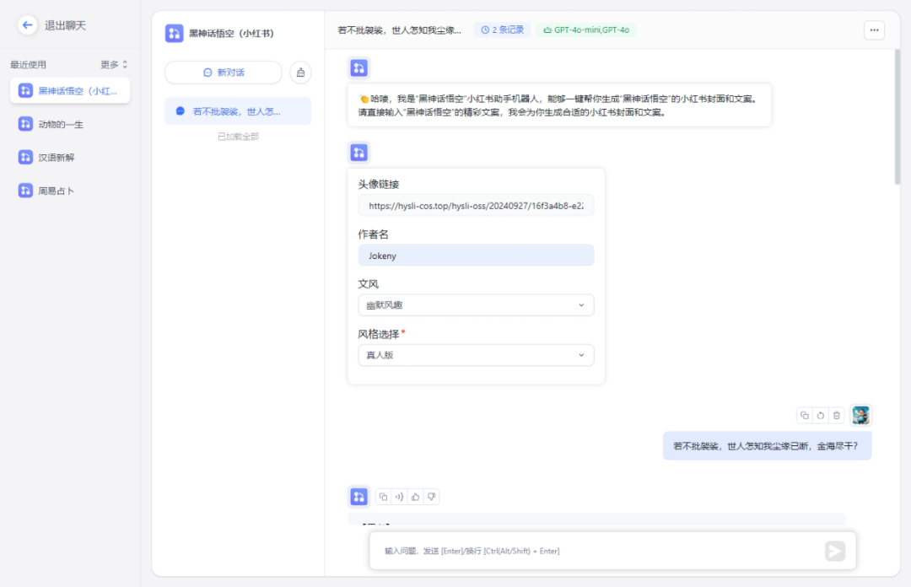Switch to the 汉语新解 app
Viewport: 911px width, 587px height.
point(57,158)
